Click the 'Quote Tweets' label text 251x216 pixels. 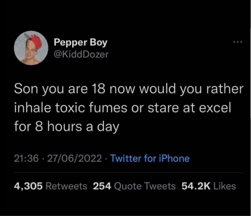tap(145, 186)
